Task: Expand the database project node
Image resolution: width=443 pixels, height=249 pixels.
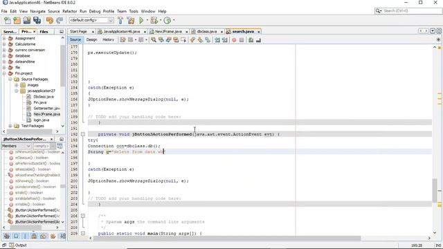Action: [4, 55]
